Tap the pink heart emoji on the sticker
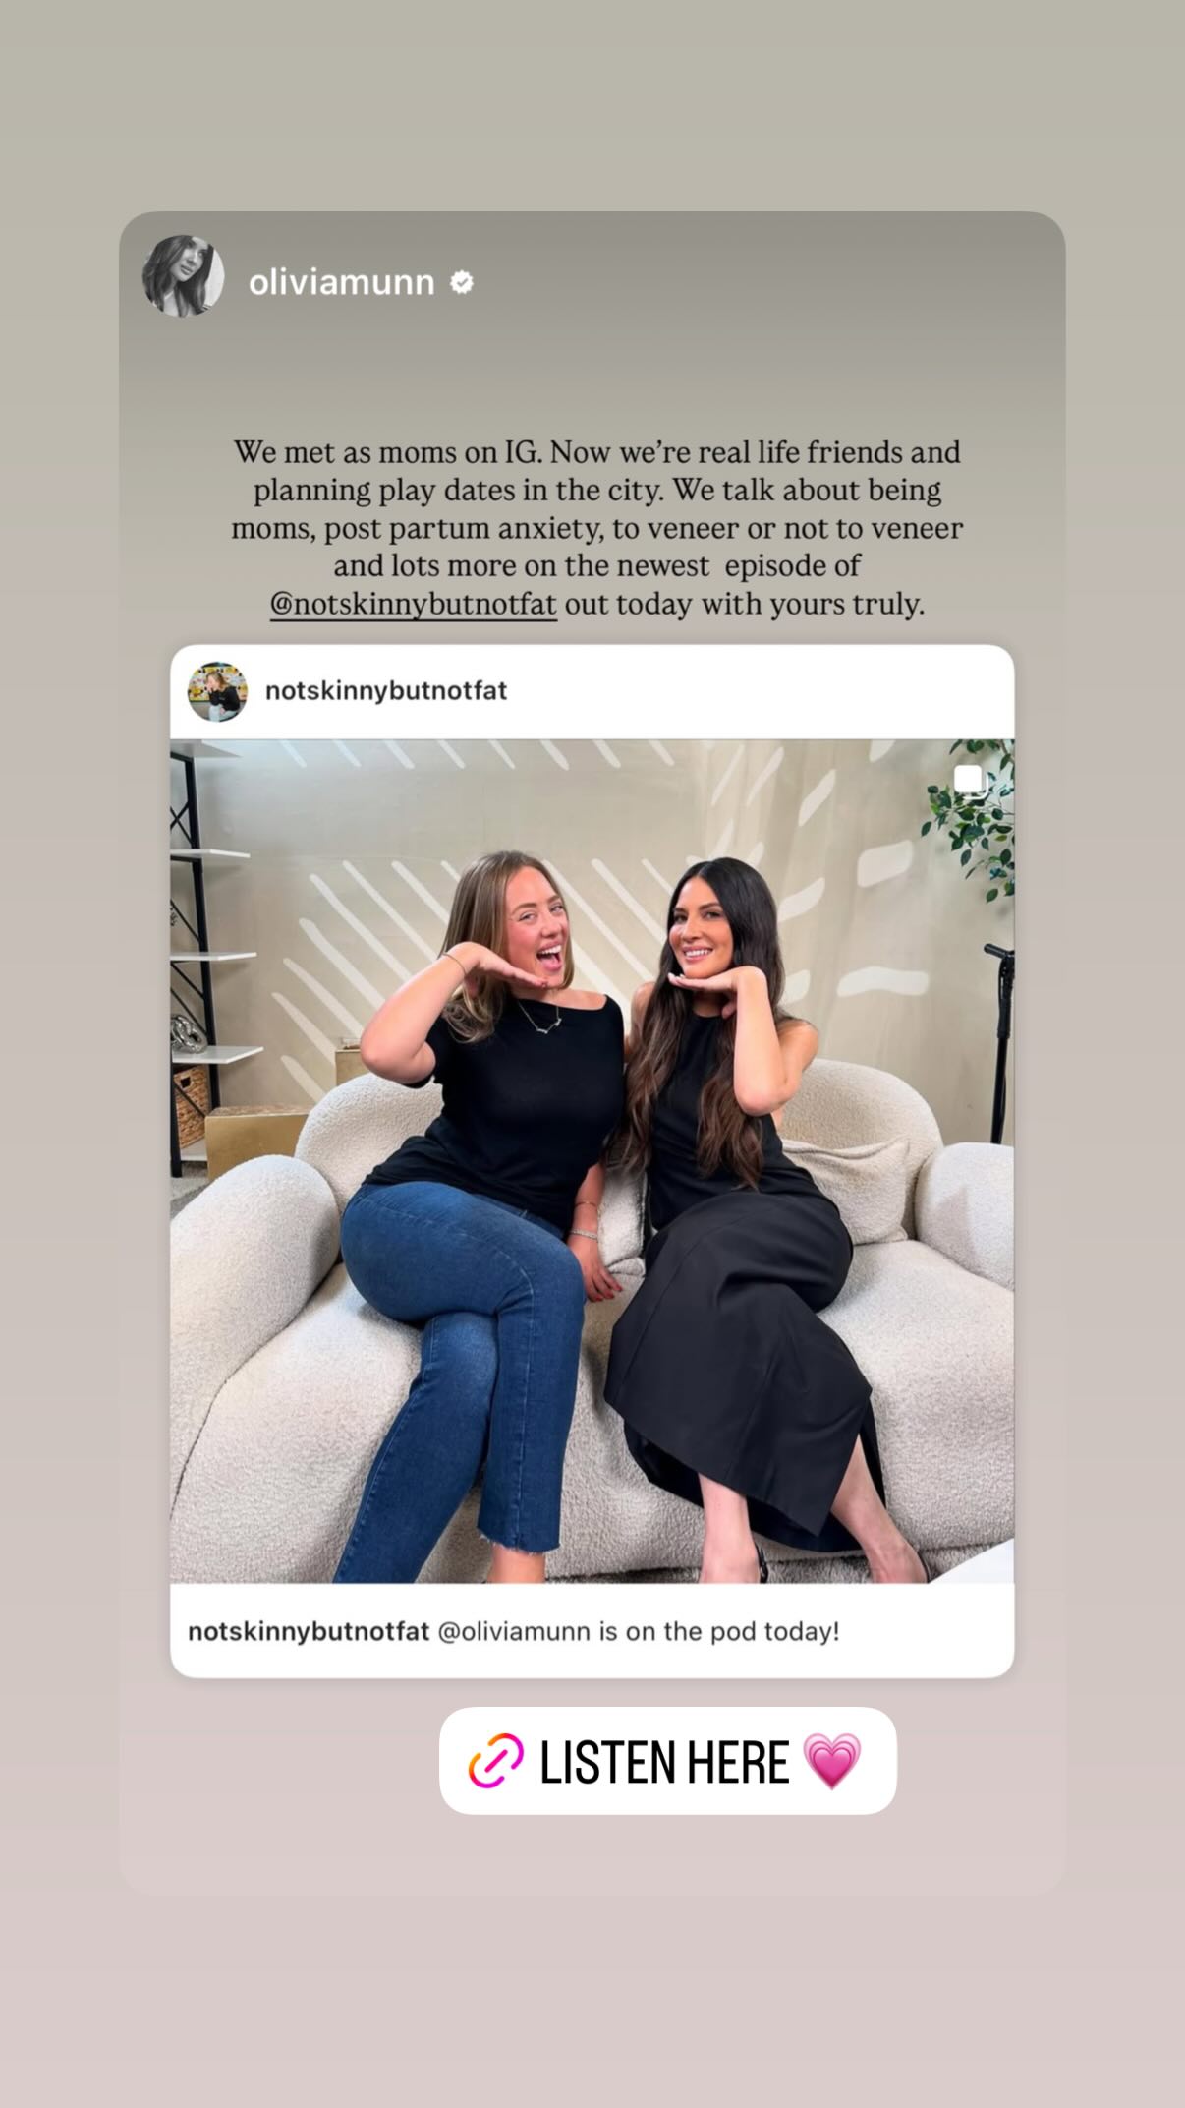 [831, 1761]
